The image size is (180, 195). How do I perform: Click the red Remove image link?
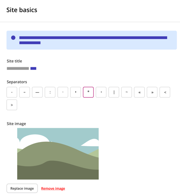(53, 188)
